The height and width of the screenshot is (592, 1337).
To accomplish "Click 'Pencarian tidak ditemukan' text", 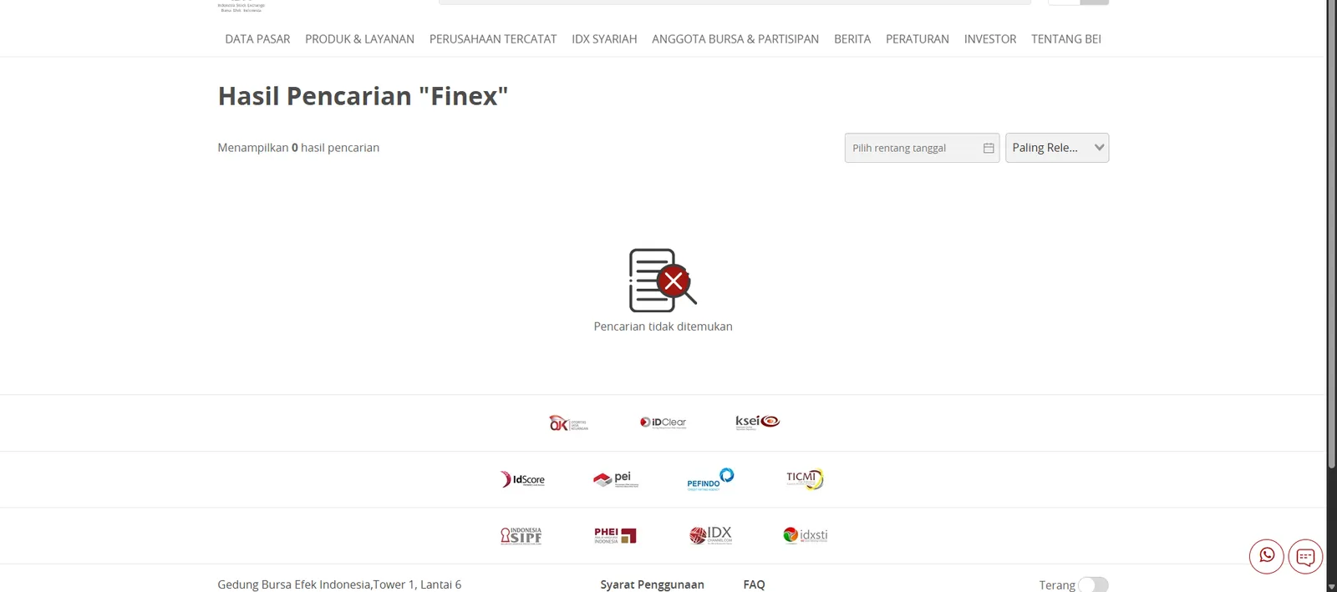I will (x=663, y=326).
